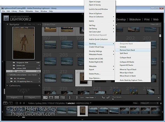The width and height of the screenshot is (165, 122).
Task: Switch to Loupe view icon
Action: coord(51,98)
